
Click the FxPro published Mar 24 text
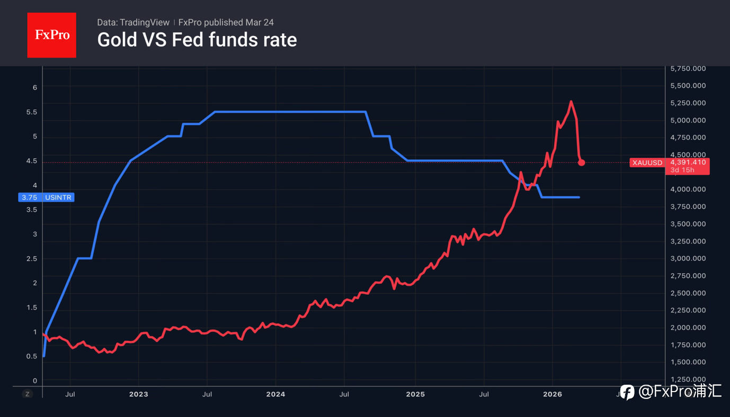(x=226, y=22)
